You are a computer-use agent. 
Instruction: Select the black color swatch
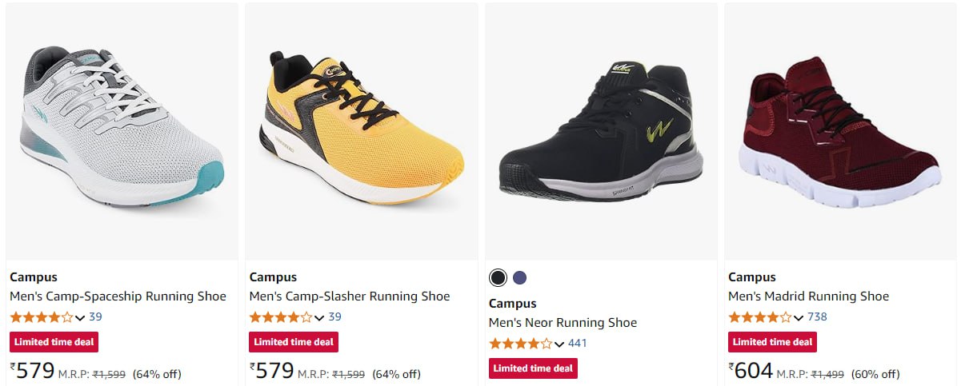(x=498, y=277)
